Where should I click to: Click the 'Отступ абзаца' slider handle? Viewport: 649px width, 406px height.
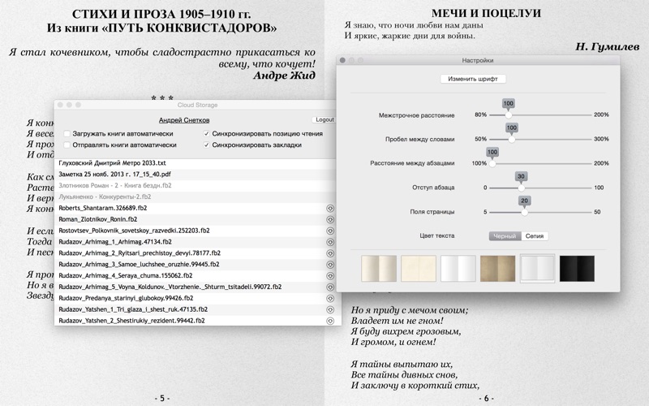(x=521, y=188)
